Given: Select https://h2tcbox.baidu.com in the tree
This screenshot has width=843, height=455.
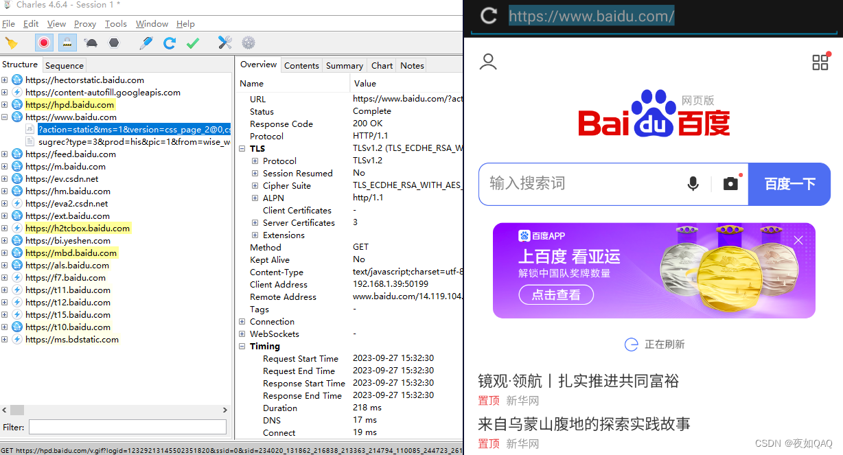Looking at the screenshot, I should coord(78,229).
